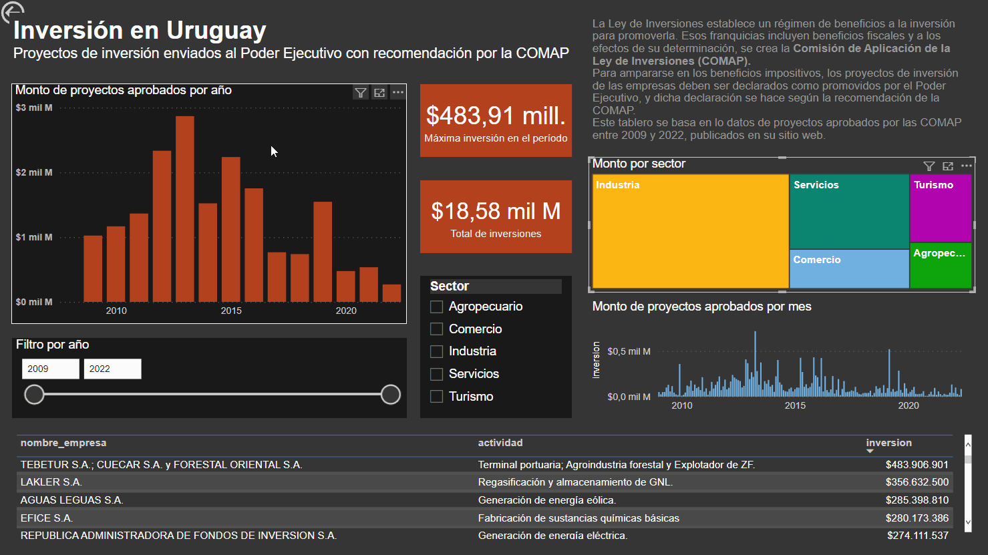This screenshot has height=555, width=988.
Task: Click Fabricación de sustancias químicas básicas cell
Action: tap(579, 518)
